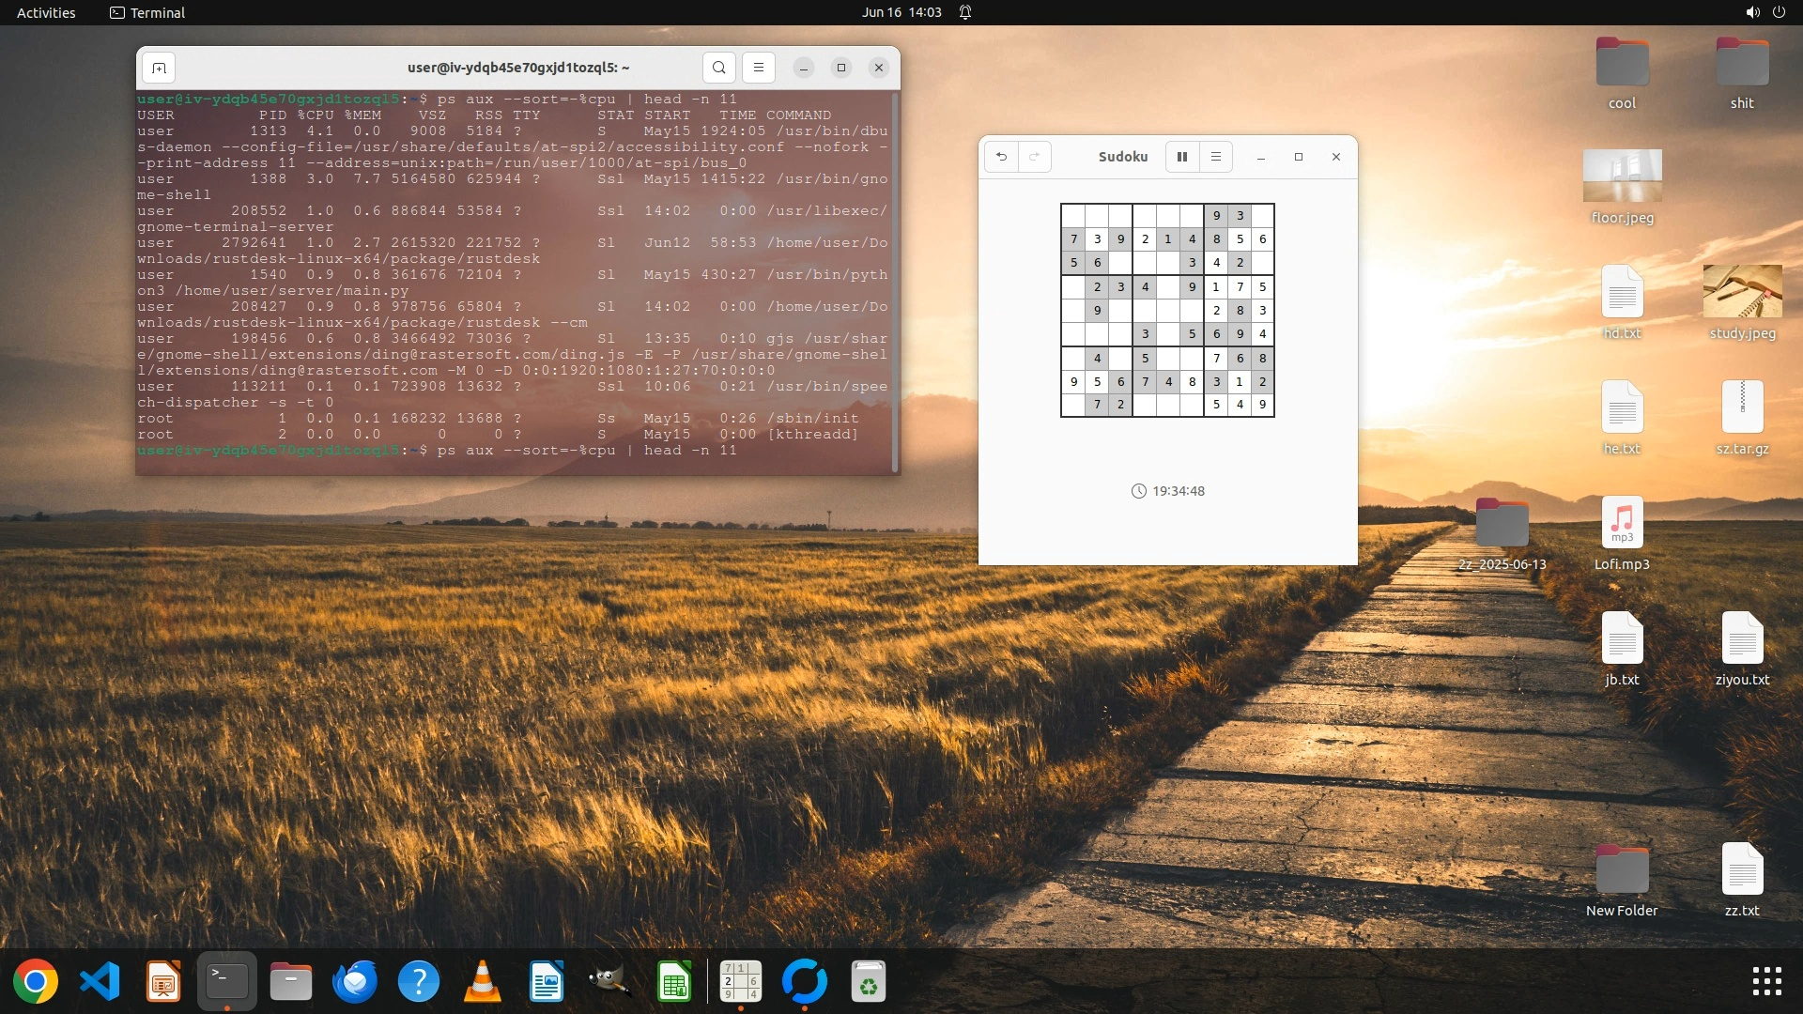1803x1014 pixels.
Task: Pause the Sudoku game timer
Action: point(1182,157)
